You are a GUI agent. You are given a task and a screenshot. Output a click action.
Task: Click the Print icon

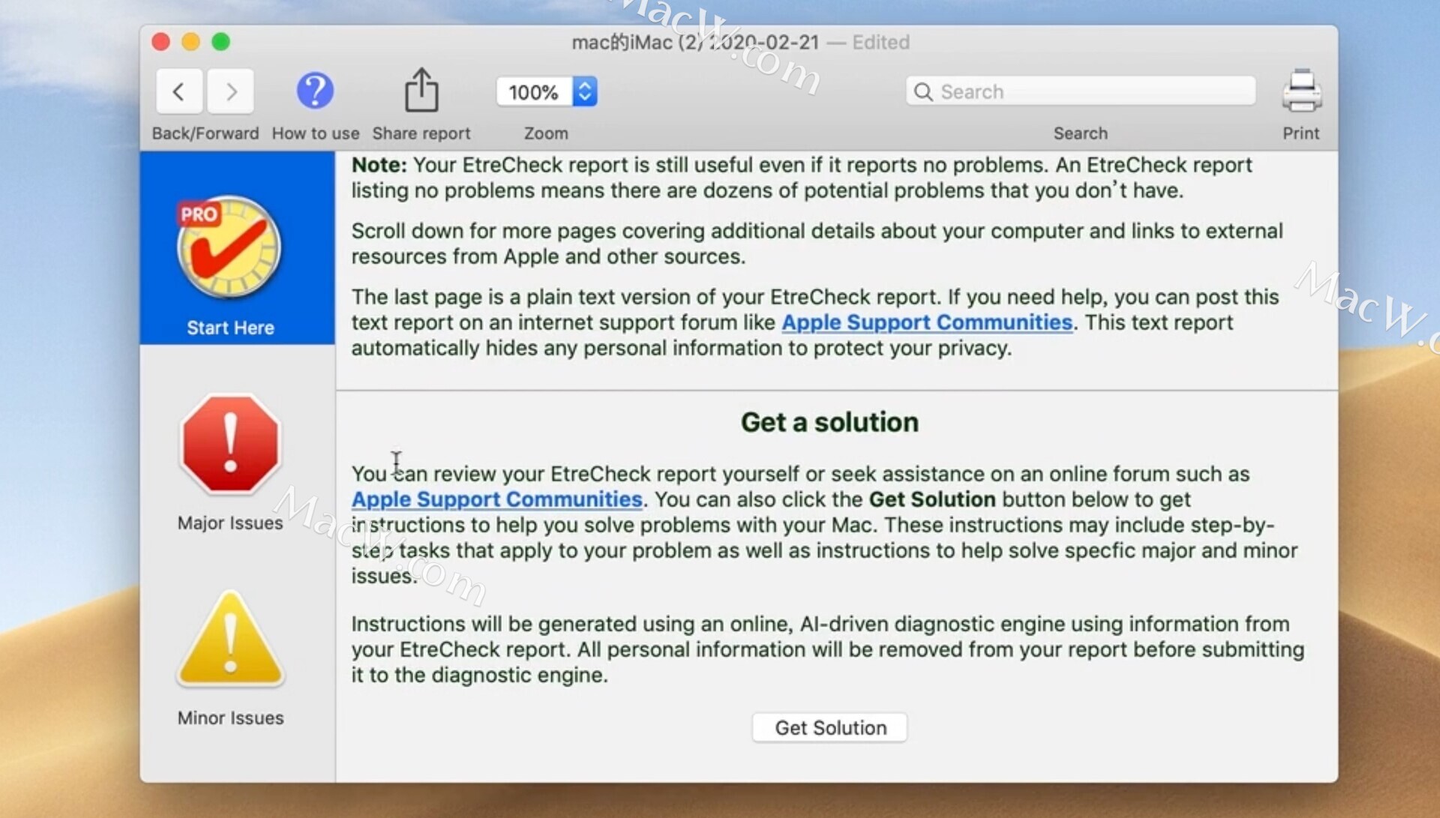coord(1301,91)
